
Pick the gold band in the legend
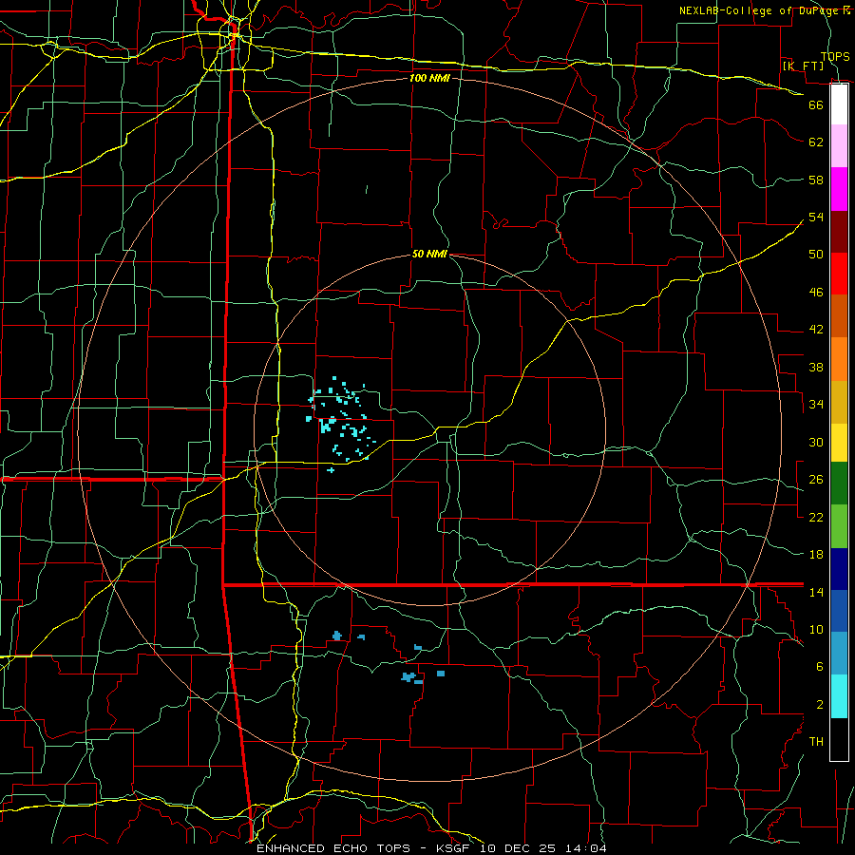[x=839, y=402]
